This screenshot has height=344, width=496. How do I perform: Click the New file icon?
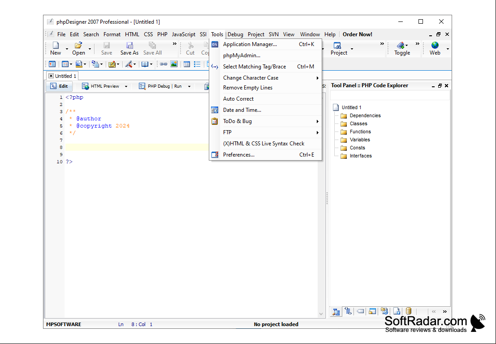56,45
